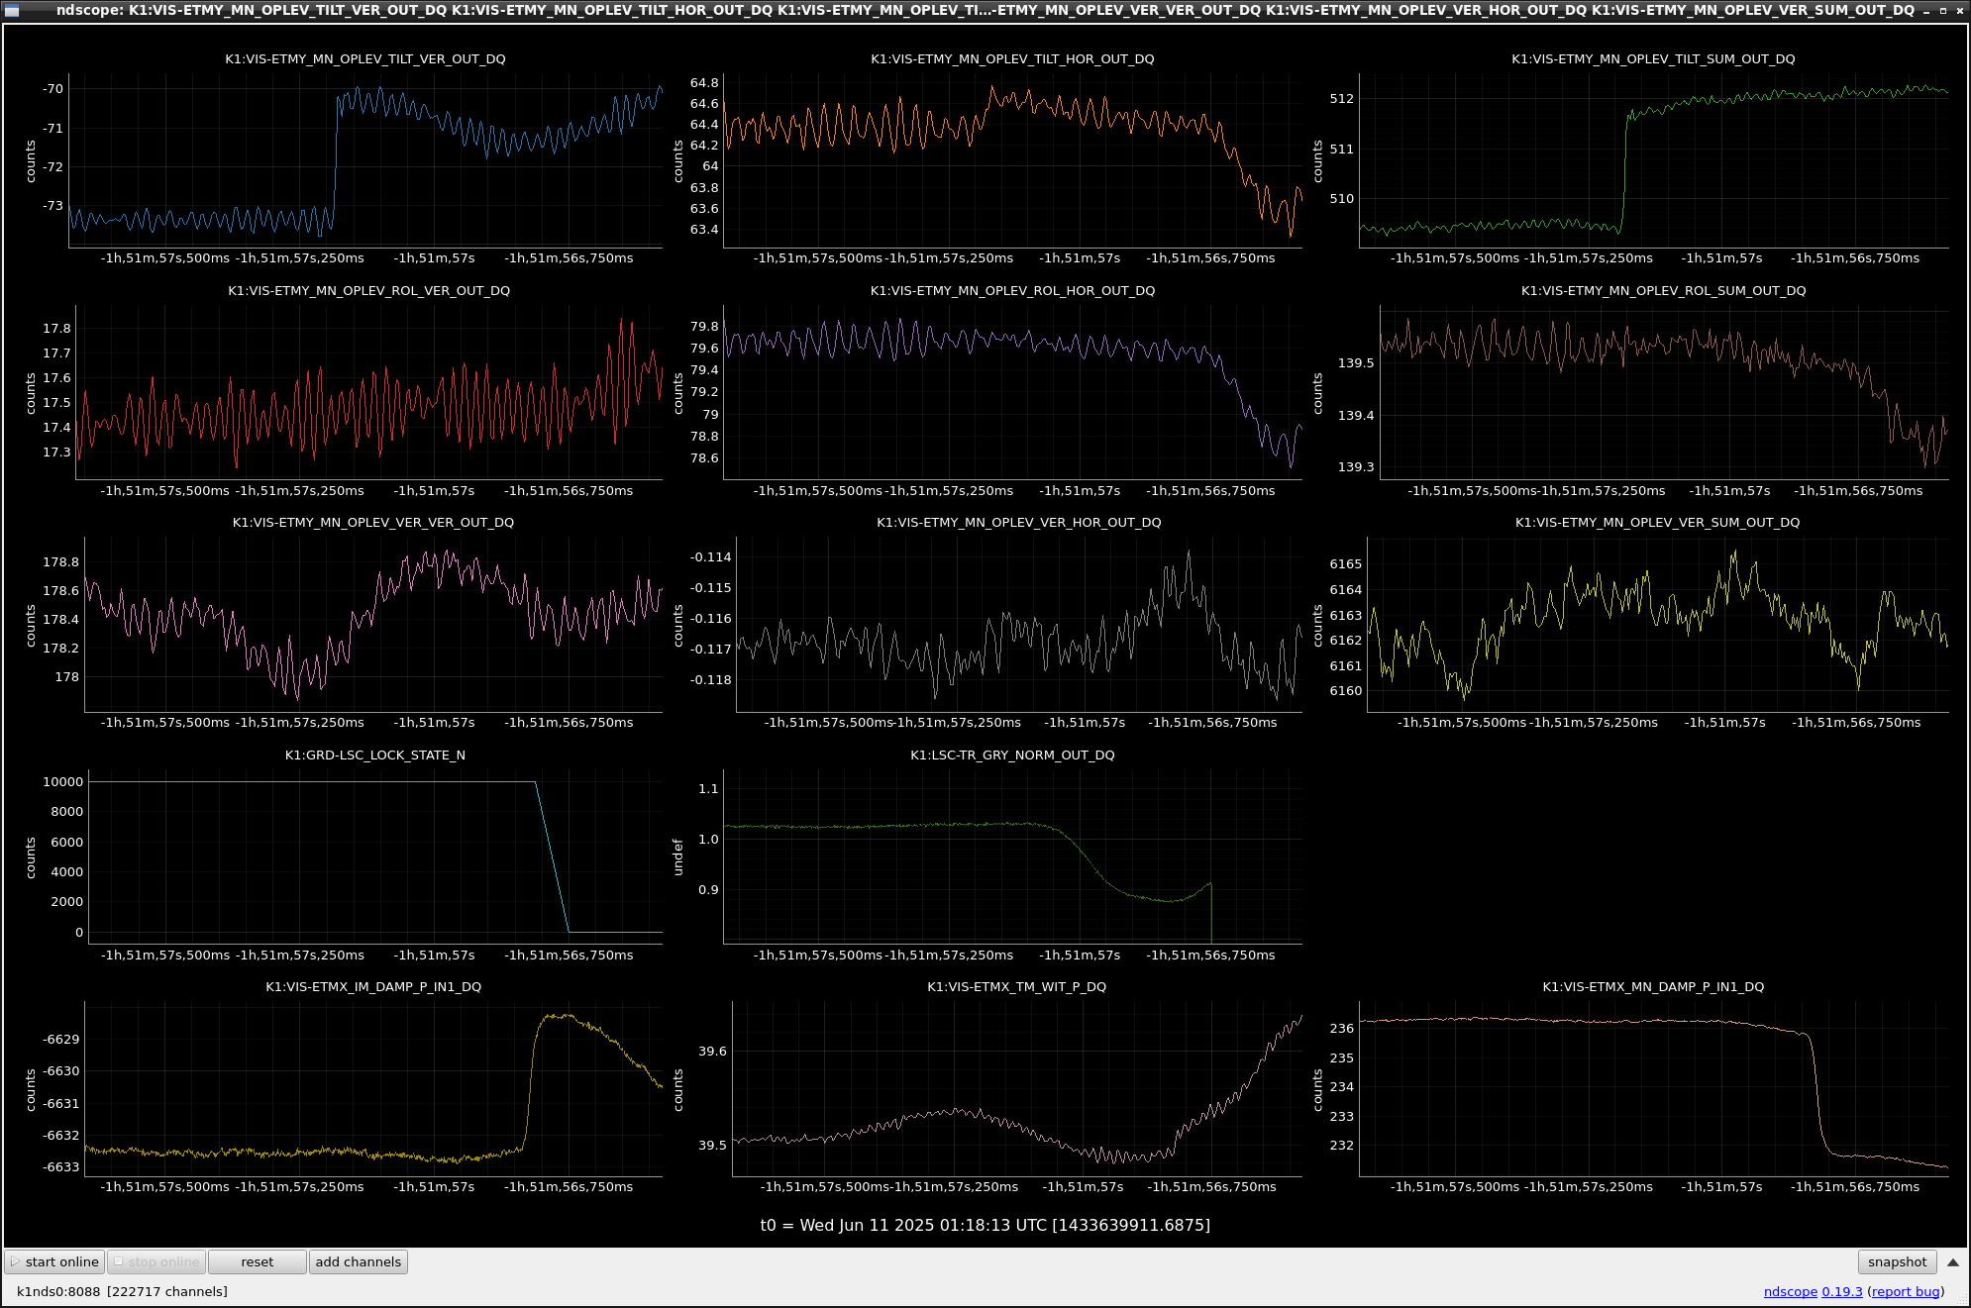
Task: Click the k1nds0:8088 server status text
Action: pyautogui.click(x=122, y=1291)
